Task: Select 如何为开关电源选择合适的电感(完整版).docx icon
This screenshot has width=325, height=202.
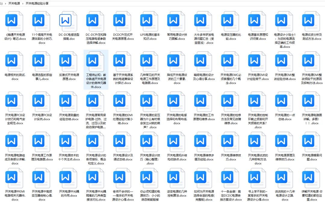Action: (203, 178)
